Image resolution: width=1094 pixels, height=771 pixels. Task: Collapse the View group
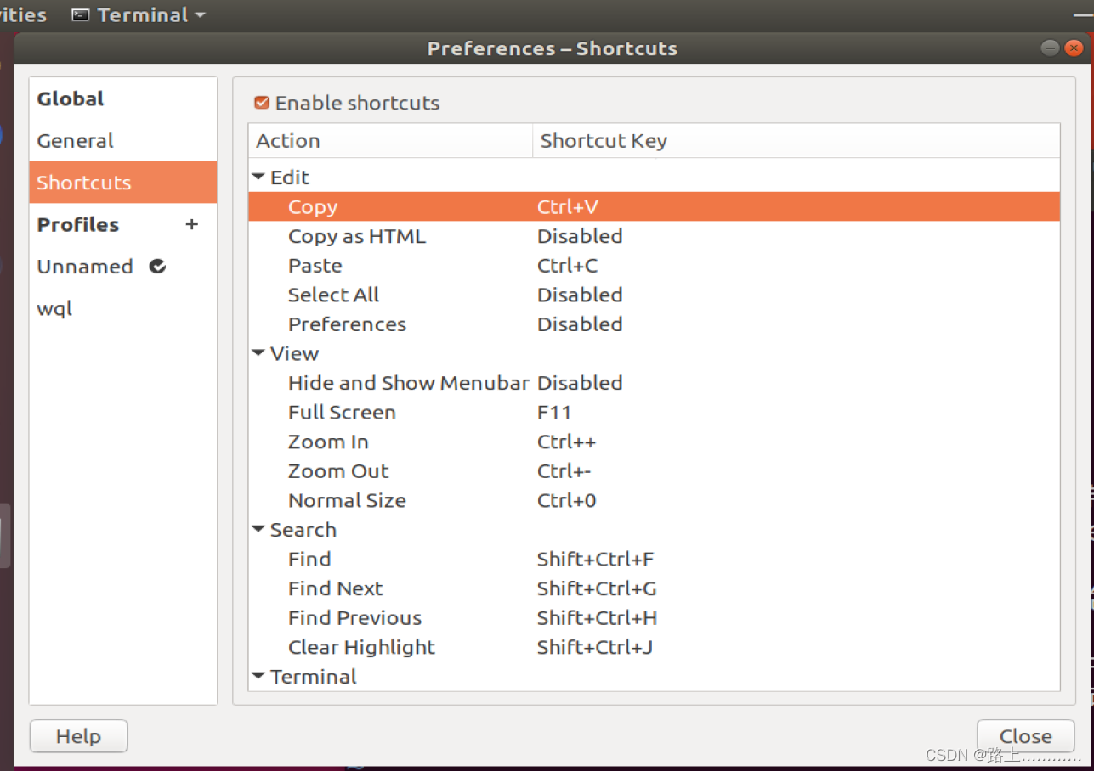point(258,353)
